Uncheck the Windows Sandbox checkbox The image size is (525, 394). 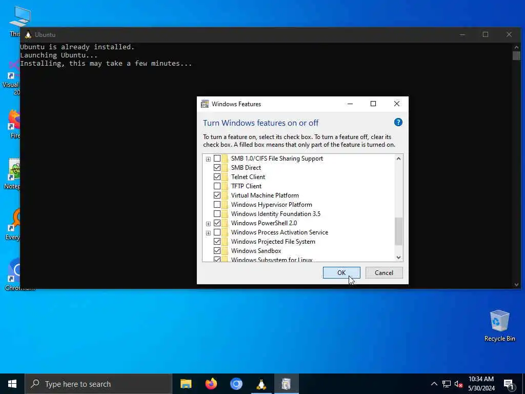tap(217, 250)
